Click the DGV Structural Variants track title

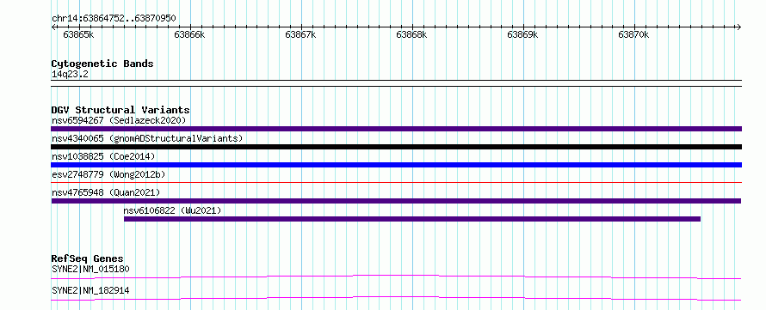pyautogui.click(x=120, y=110)
